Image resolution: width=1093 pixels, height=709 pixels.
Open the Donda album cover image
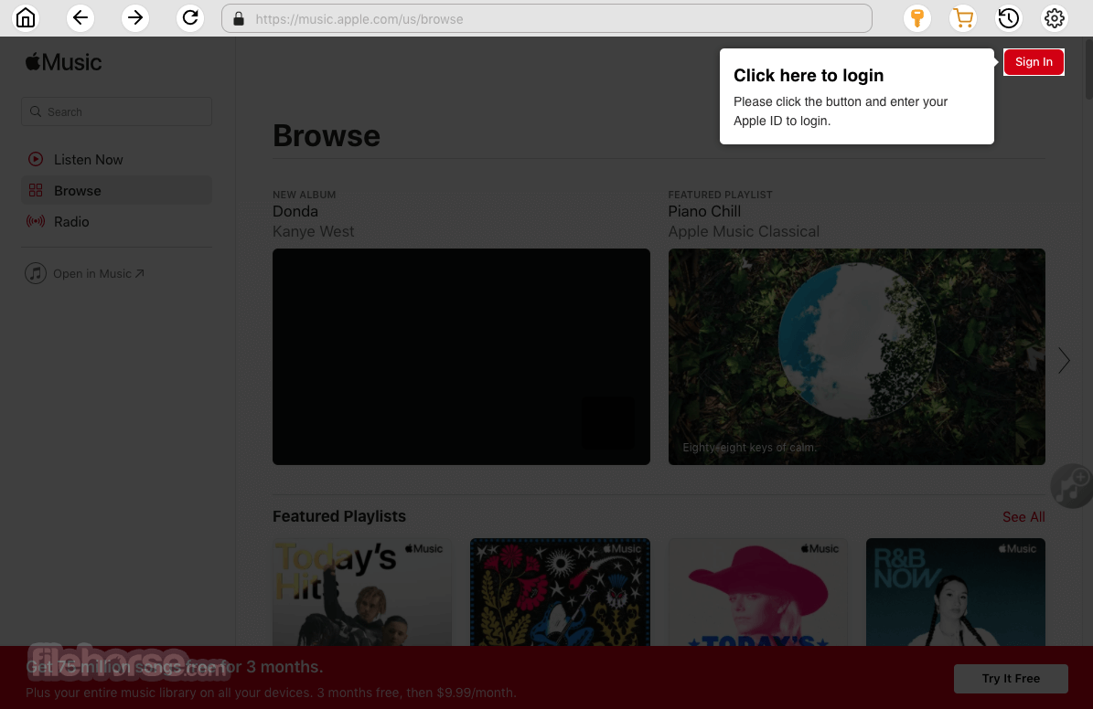(461, 356)
